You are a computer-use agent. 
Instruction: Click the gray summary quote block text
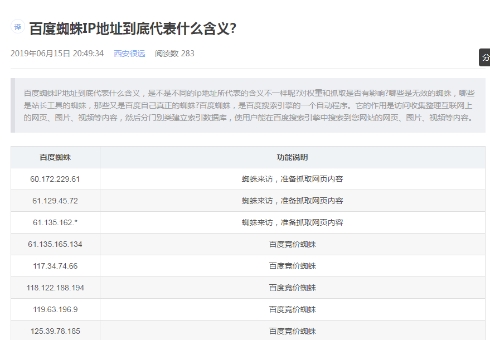pos(249,105)
